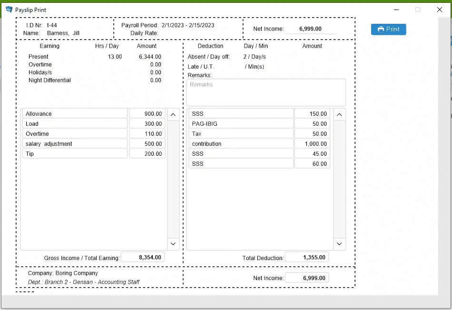452x310 pixels.
Task: Select the Tax deduction name field
Action: click(241, 134)
